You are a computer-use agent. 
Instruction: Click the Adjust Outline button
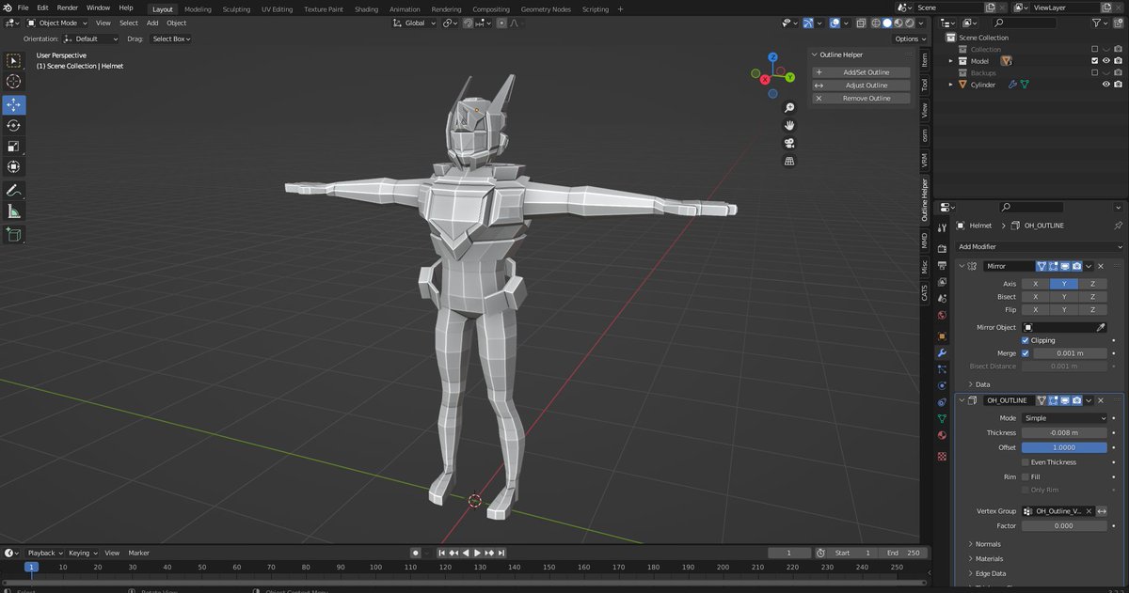click(861, 86)
